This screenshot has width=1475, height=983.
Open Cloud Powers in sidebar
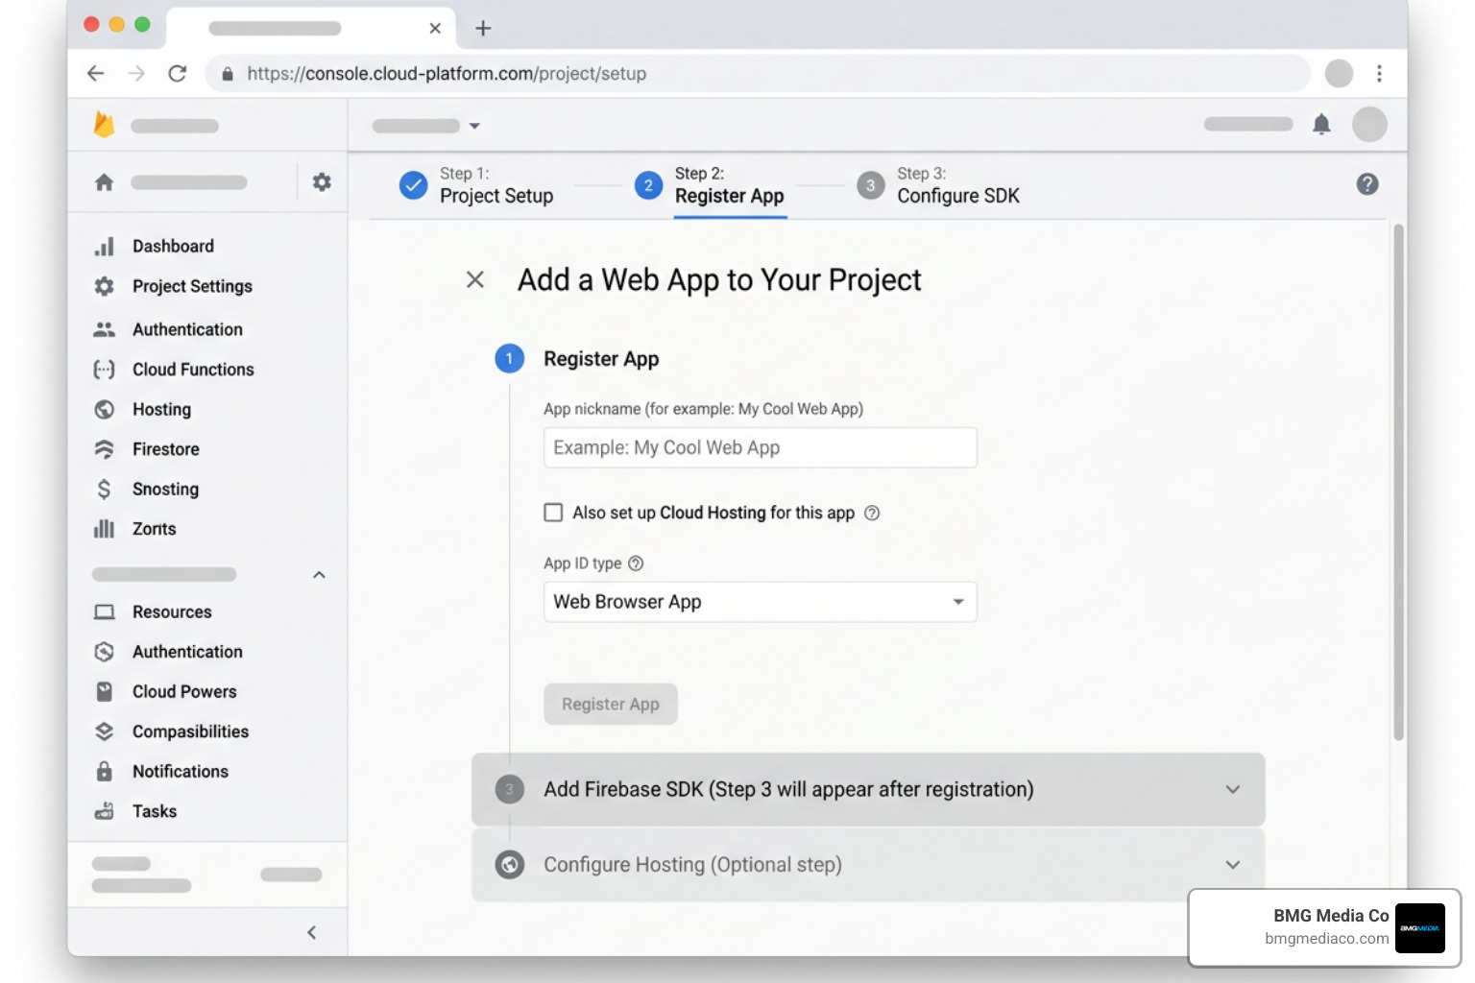click(165, 692)
